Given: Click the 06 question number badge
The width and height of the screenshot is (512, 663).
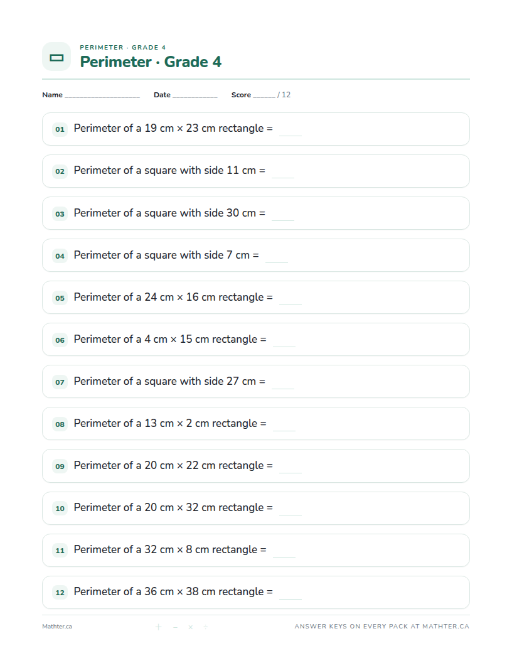Looking at the screenshot, I should [x=60, y=340].
